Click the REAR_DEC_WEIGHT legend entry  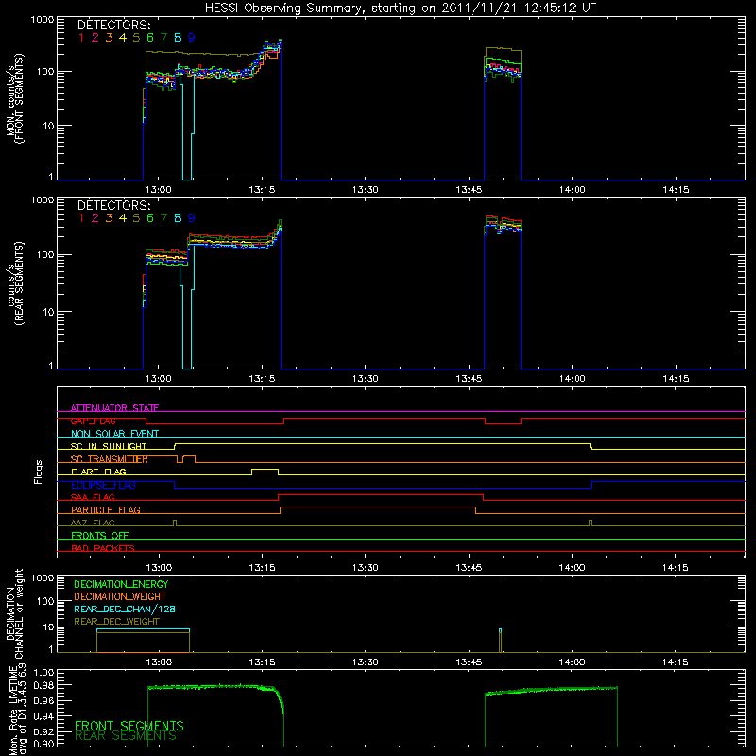pos(116,622)
